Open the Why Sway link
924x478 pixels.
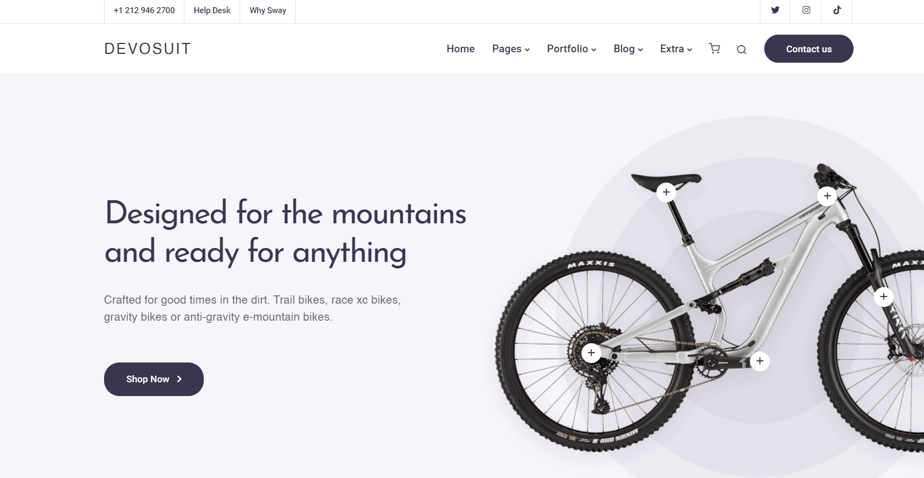(268, 10)
